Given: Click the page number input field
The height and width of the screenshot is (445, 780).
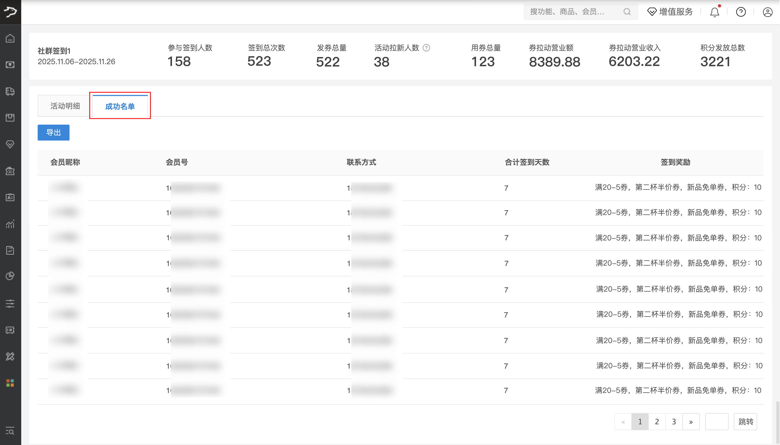Looking at the screenshot, I should click(716, 422).
